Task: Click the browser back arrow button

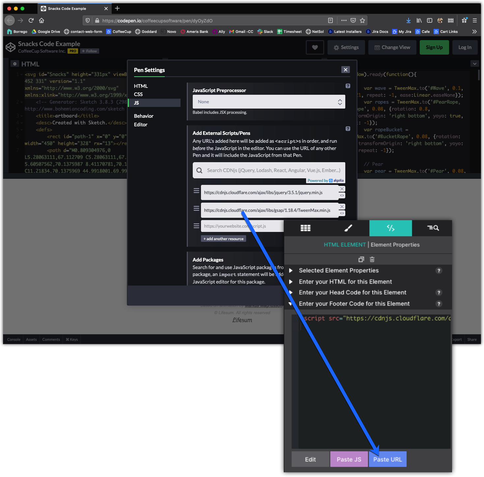Action: pos(10,20)
